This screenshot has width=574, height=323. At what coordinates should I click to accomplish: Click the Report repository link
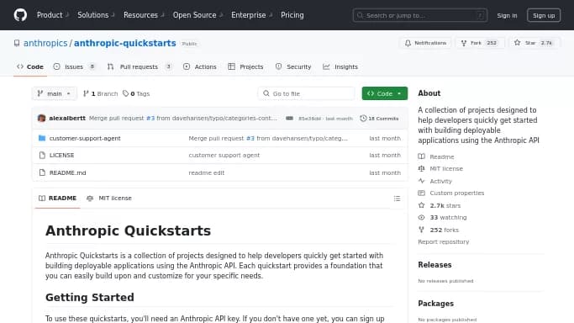443,241
